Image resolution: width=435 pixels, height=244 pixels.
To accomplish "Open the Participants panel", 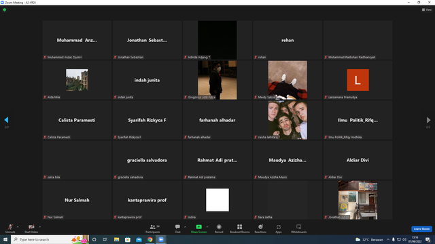I will tap(152, 228).
